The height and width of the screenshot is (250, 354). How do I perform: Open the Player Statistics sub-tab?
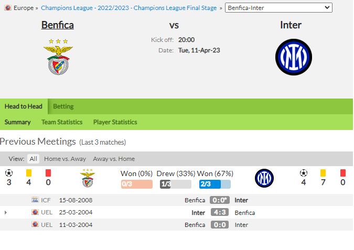click(x=115, y=122)
